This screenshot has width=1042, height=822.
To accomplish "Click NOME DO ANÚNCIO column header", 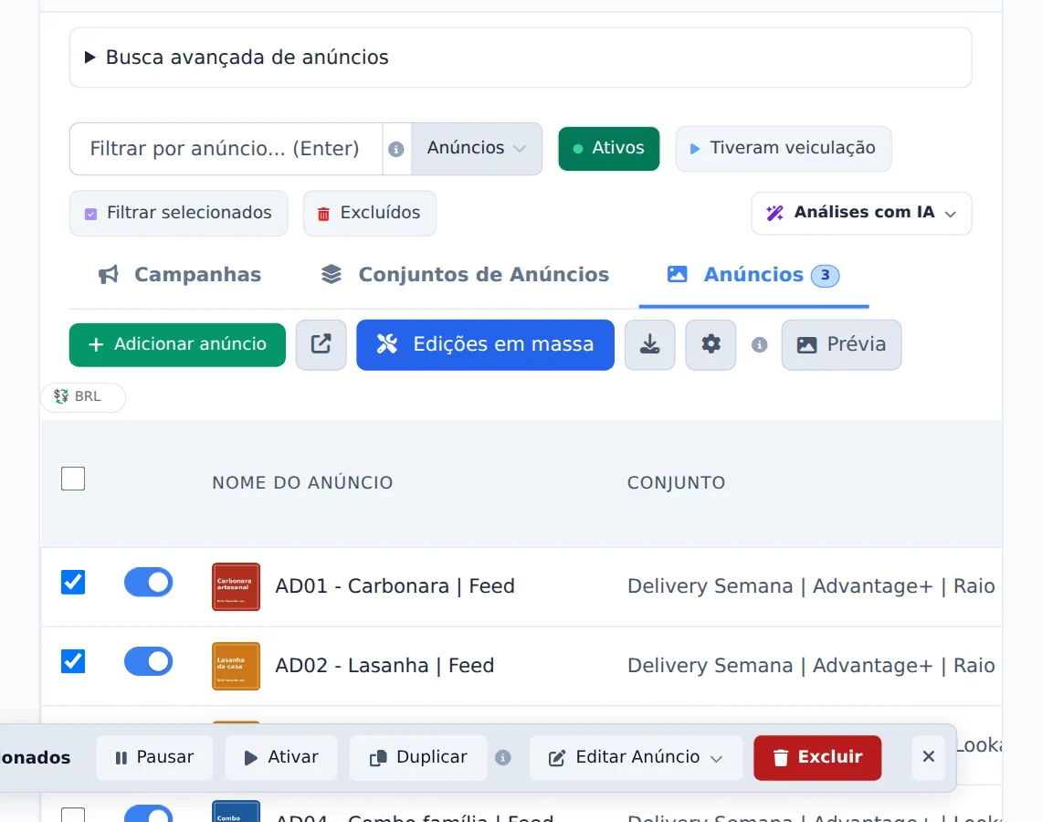I will pyautogui.click(x=302, y=482).
